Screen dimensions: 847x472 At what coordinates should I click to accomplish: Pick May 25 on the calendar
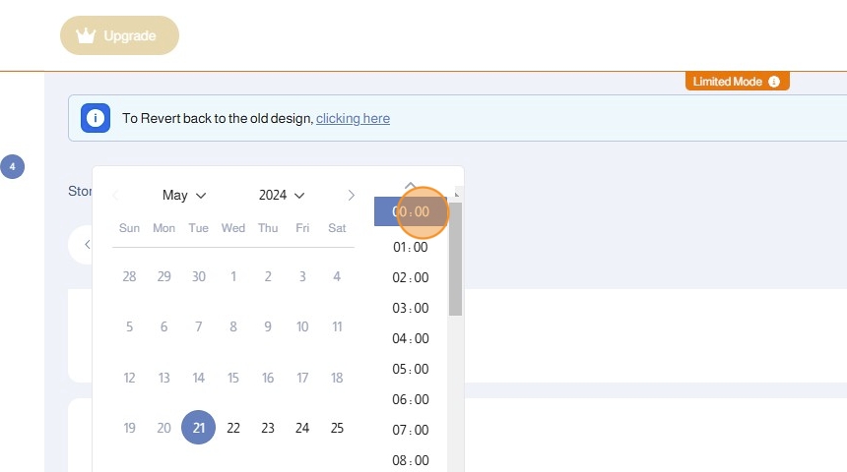click(x=337, y=428)
